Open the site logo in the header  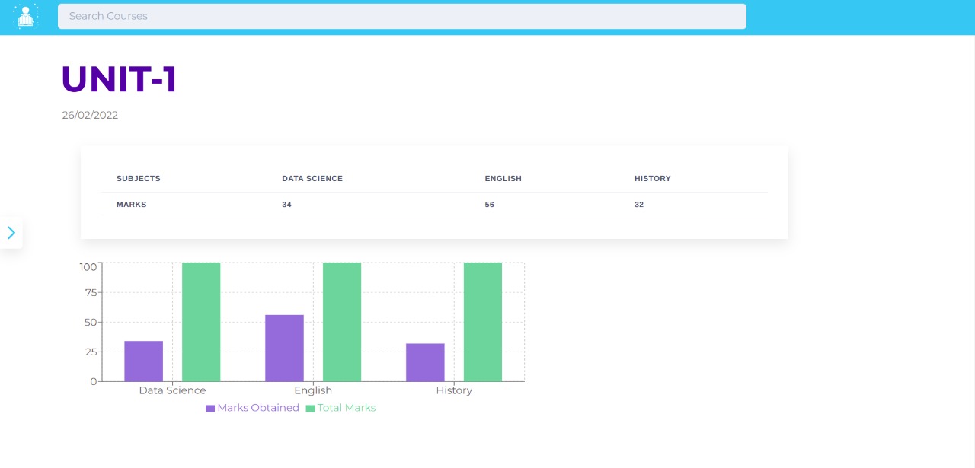26,17
